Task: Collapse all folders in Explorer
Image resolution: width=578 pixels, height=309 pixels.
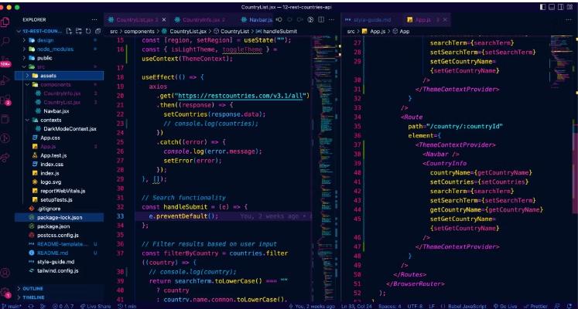Action: coord(97,31)
